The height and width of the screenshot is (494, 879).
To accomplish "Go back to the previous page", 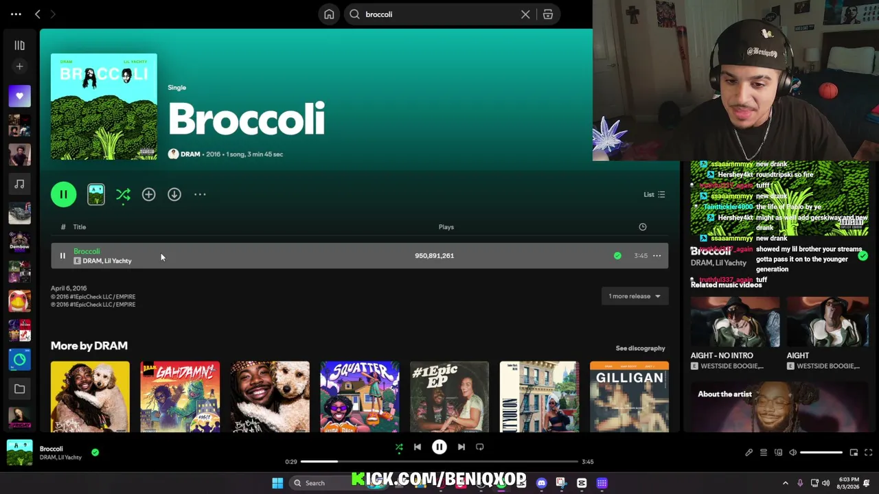I will coord(38,14).
